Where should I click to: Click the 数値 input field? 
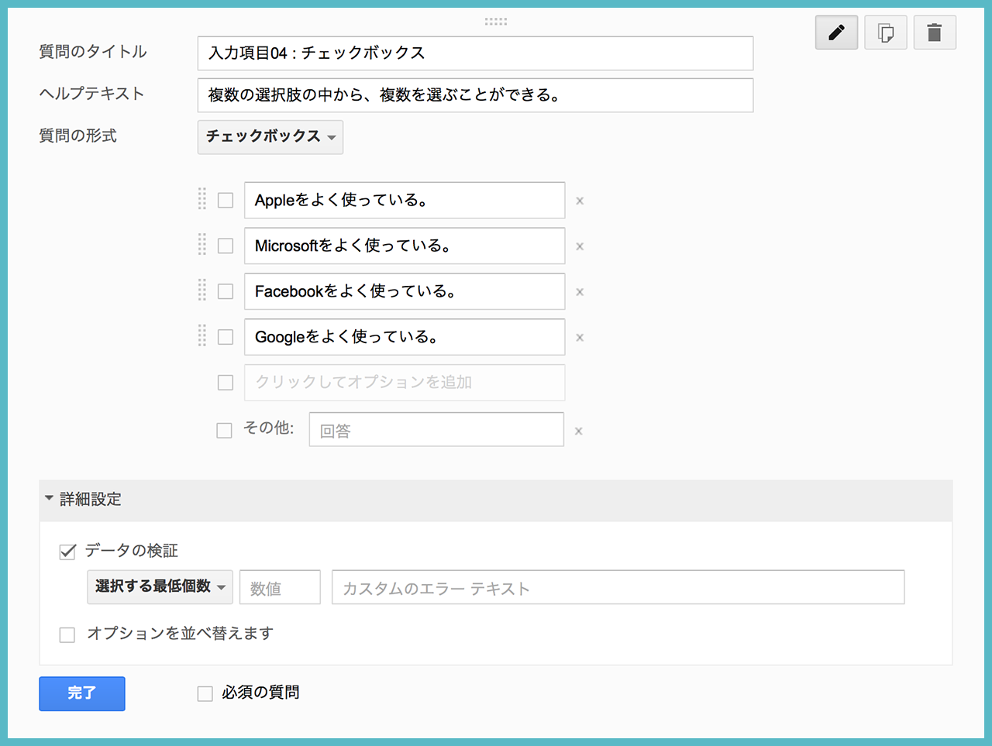tap(281, 587)
